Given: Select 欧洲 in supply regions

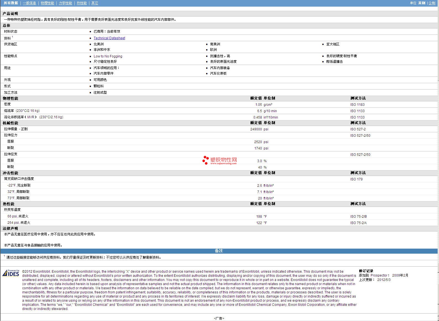Looking at the screenshot, I should point(213,50).
